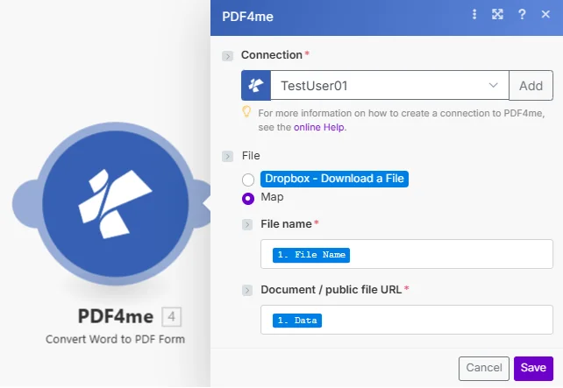563x388 pixels.
Task: Open the three-dot module options menu
Action: [474, 14]
